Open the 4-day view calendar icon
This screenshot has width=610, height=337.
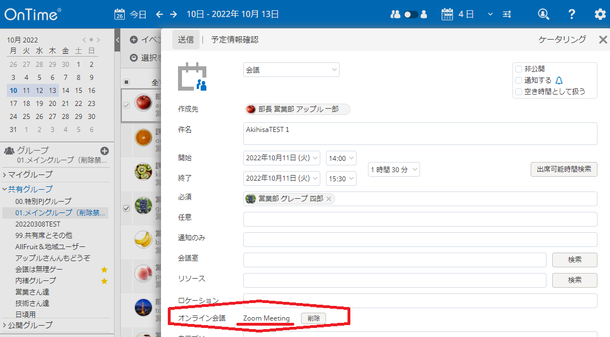point(447,14)
